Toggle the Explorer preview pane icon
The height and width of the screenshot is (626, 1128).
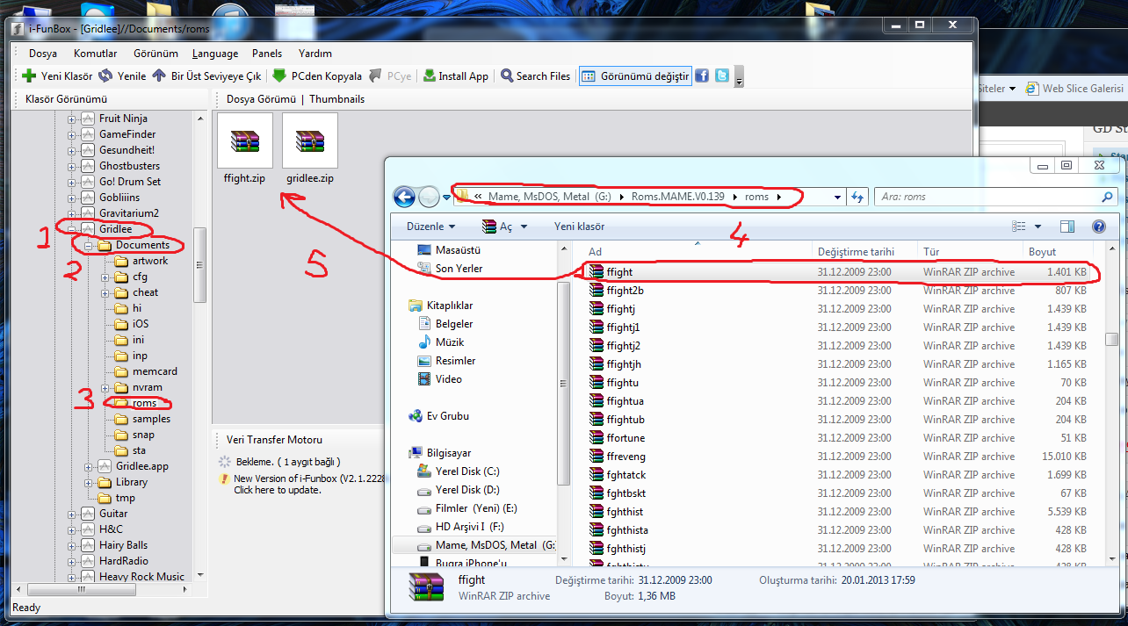(x=1067, y=227)
